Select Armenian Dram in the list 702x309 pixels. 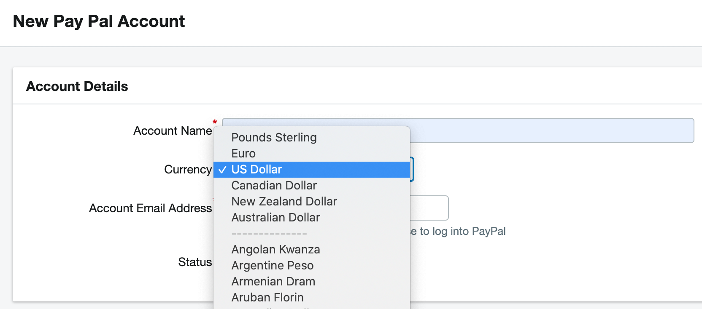pyautogui.click(x=312, y=282)
